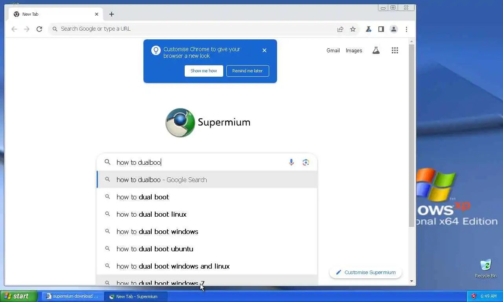
Task: Reload the current page
Action: click(x=39, y=29)
